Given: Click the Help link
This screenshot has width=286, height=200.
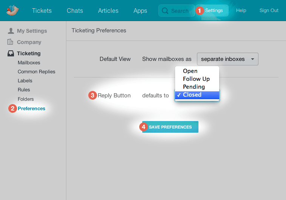Looking at the screenshot, I should tap(241, 11).
